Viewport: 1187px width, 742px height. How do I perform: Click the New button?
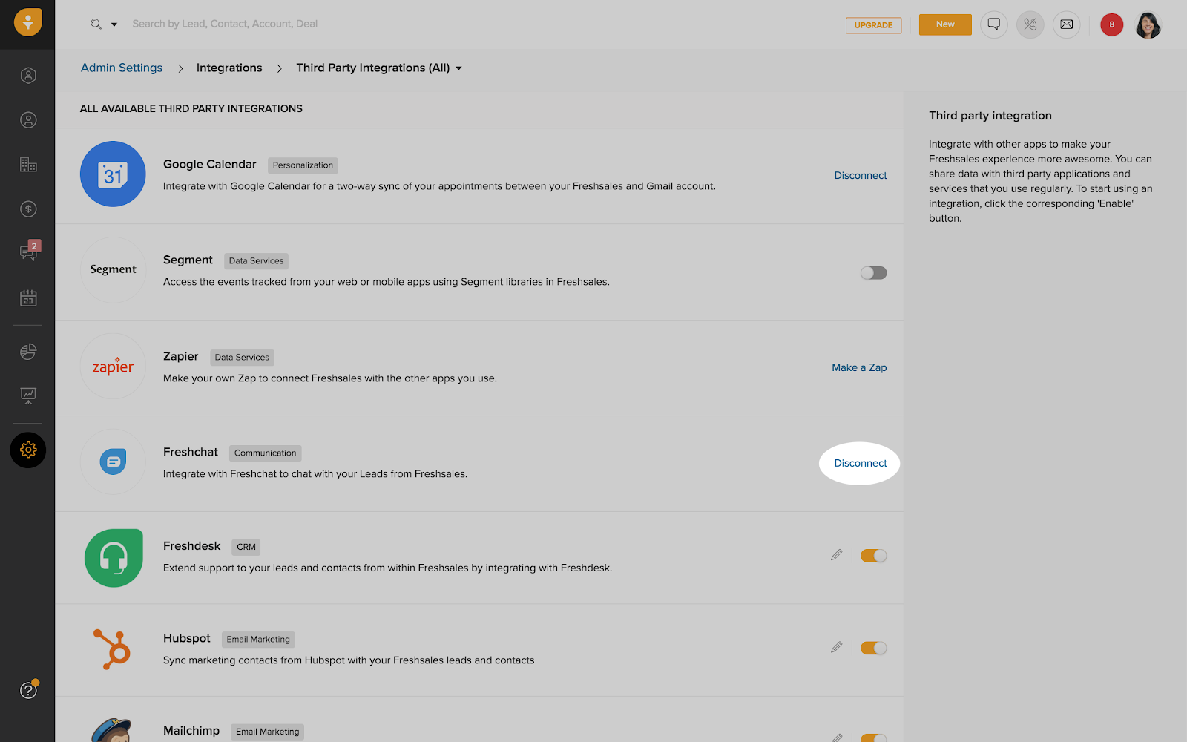945,24
